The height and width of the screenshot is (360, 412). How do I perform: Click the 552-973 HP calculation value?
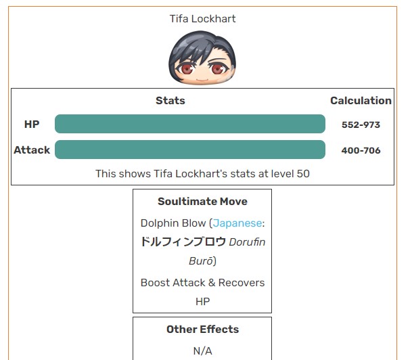click(x=361, y=125)
